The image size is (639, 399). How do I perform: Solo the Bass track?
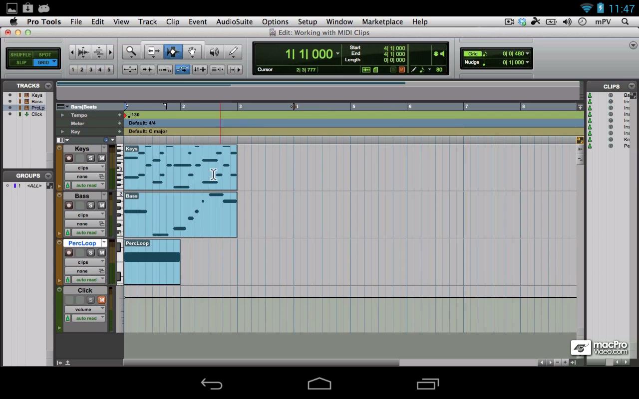click(x=90, y=205)
